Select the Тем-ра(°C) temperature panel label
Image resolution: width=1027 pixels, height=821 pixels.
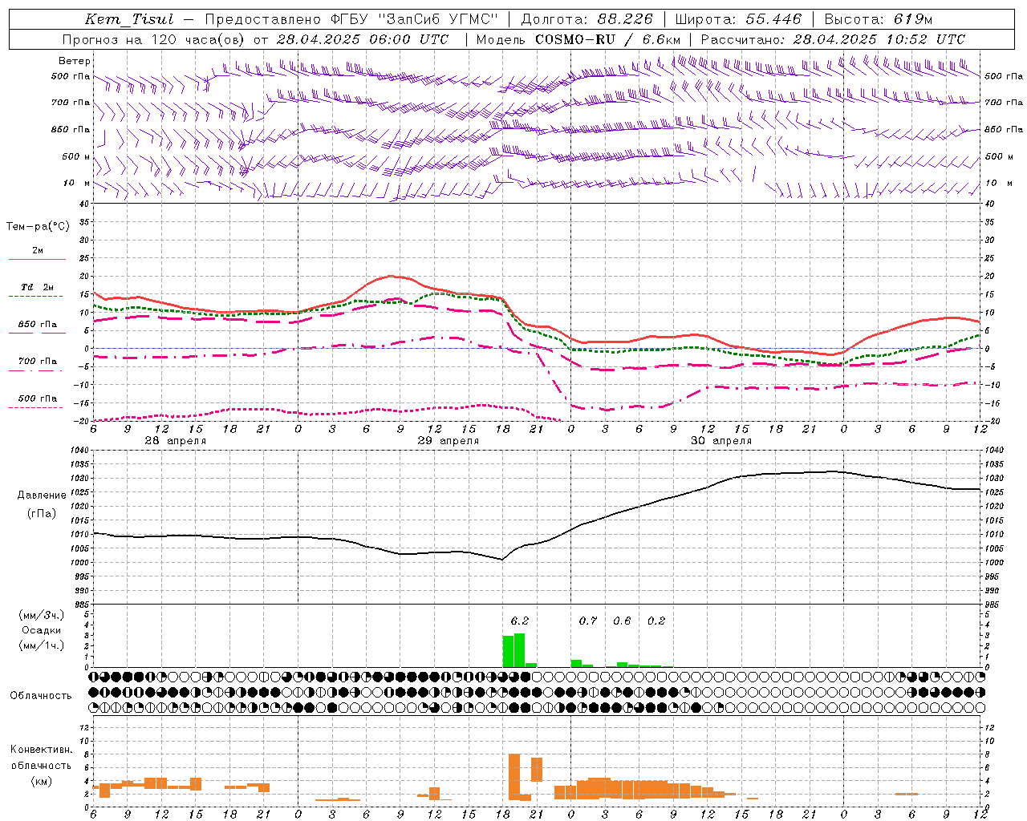[38, 227]
